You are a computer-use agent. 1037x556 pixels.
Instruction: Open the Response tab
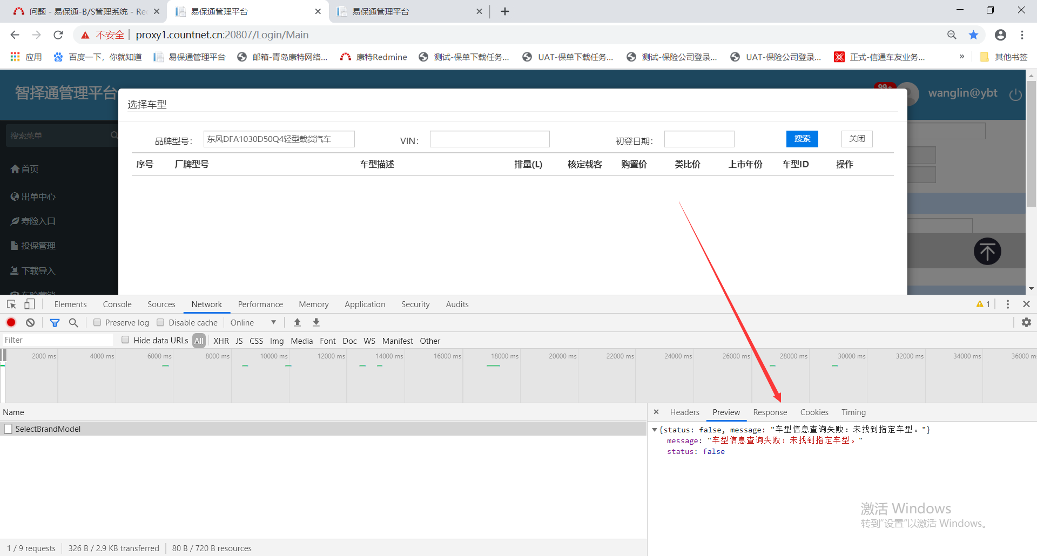770,412
